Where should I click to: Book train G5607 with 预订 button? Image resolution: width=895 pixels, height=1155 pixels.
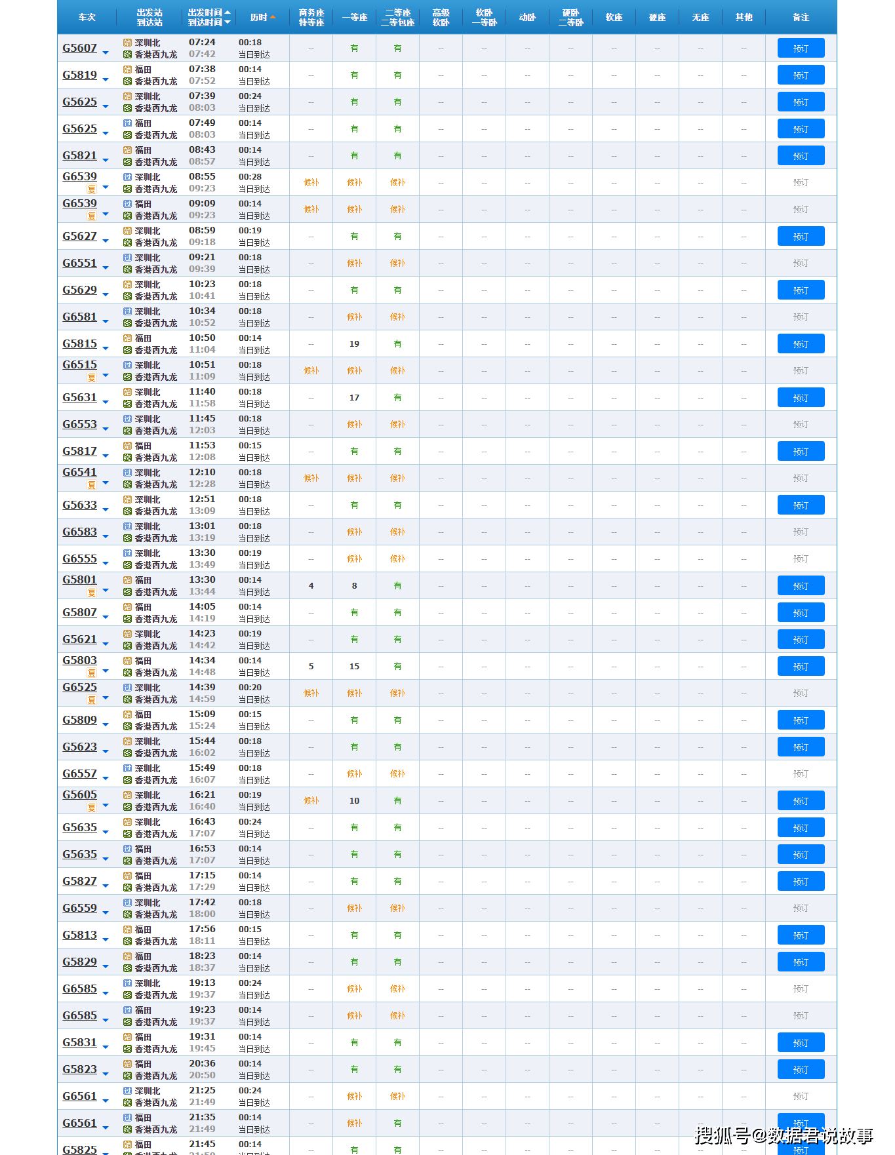(801, 49)
